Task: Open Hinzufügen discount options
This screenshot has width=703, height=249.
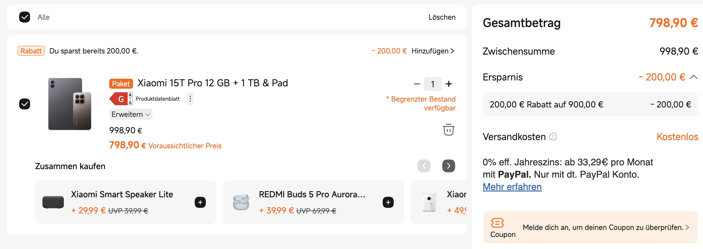Action: pyautogui.click(x=433, y=51)
